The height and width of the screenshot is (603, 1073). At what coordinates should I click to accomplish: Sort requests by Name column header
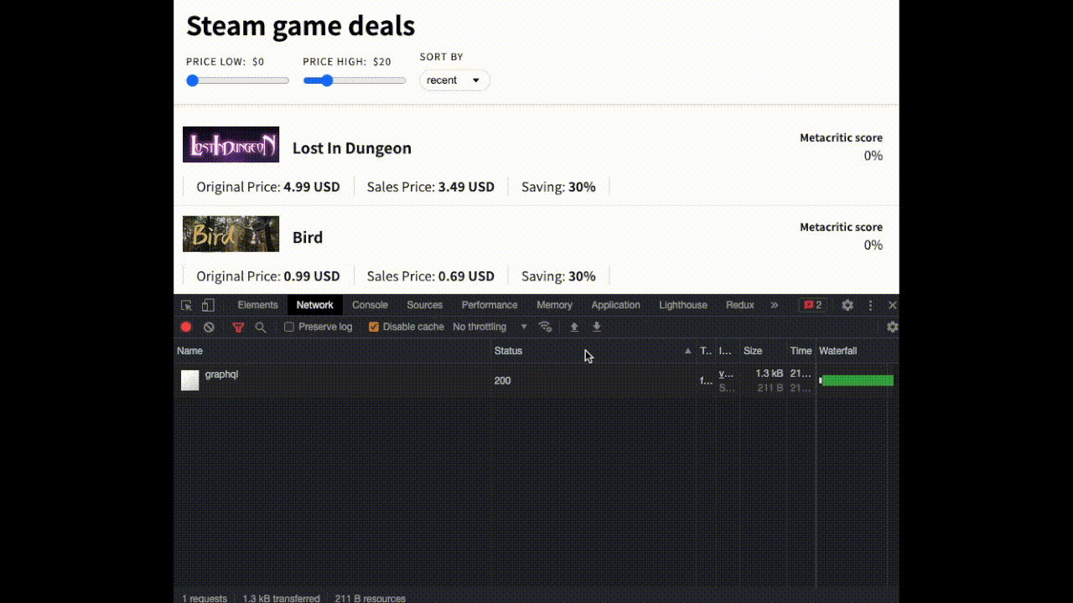pyautogui.click(x=332, y=351)
